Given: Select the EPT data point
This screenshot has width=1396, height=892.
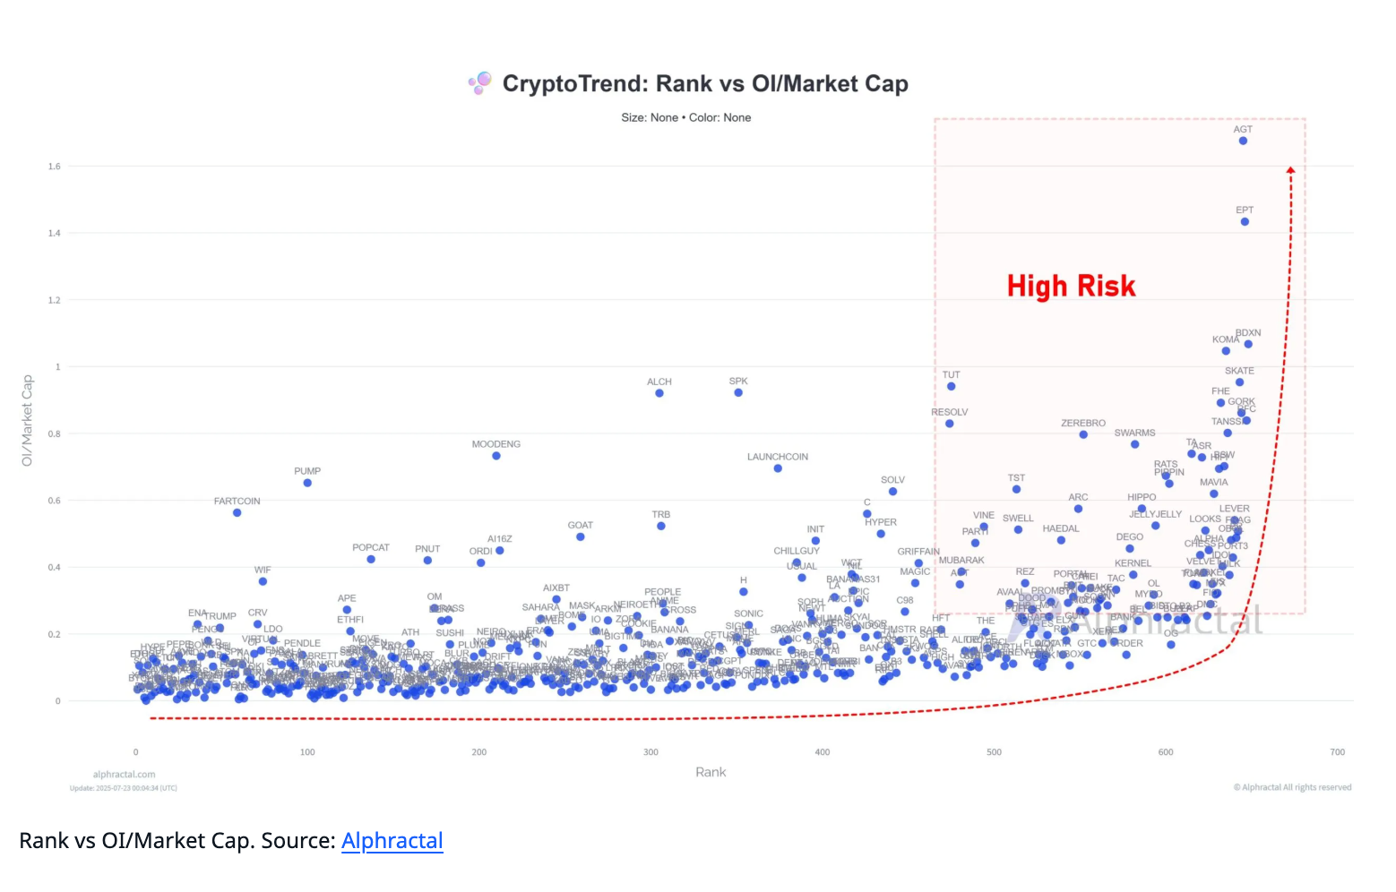Looking at the screenshot, I should pyautogui.click(x=1245, y=222).
